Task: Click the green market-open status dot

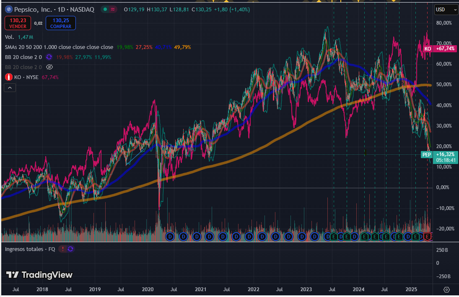Action: coord(105,9)
